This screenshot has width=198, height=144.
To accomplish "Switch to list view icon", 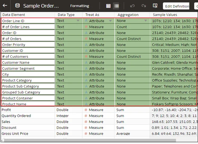I will click(116, 6).
